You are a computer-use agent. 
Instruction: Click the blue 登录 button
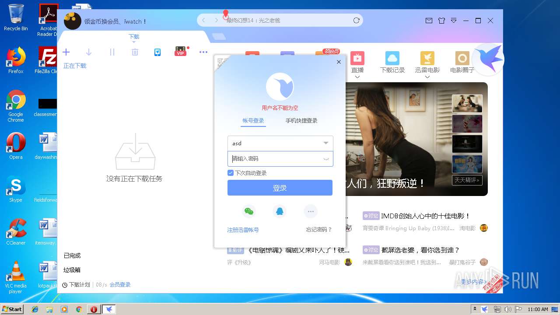pos(280,188)
